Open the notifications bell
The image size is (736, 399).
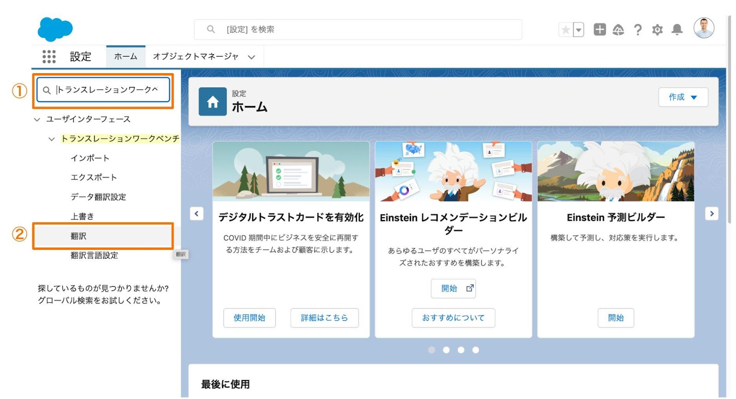pyautogui.click(x=677, y=30)
